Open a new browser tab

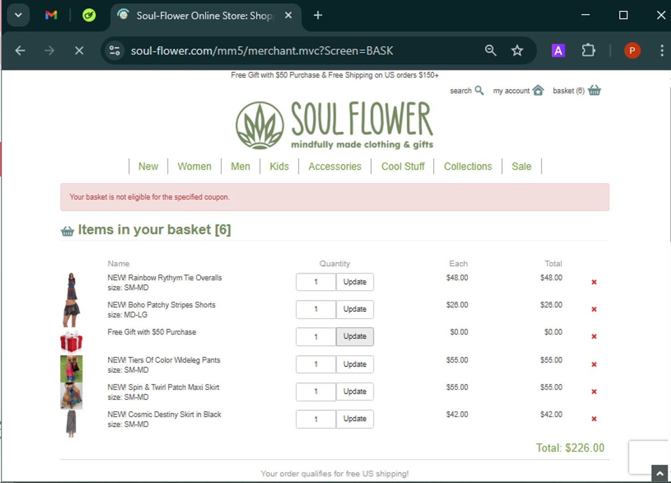point(318,15)
